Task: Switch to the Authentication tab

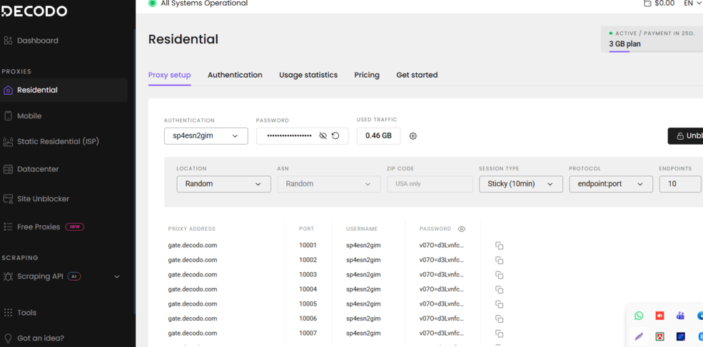Action: (235, 76)
